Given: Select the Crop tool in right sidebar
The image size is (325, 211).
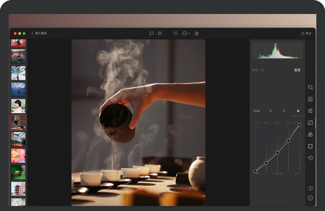Looking at the screenshot, I should tap(310, 87).
